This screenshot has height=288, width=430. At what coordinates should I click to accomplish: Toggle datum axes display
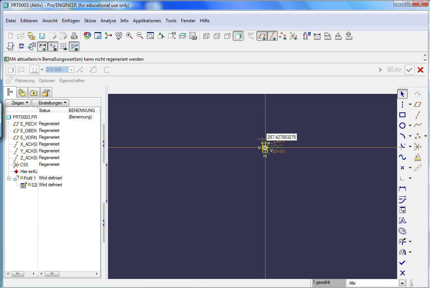tap(272, 36)
